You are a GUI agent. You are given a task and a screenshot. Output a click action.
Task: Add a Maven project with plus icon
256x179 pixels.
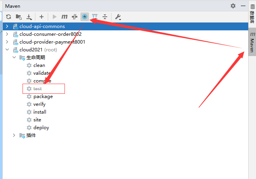tap(42, 17)
